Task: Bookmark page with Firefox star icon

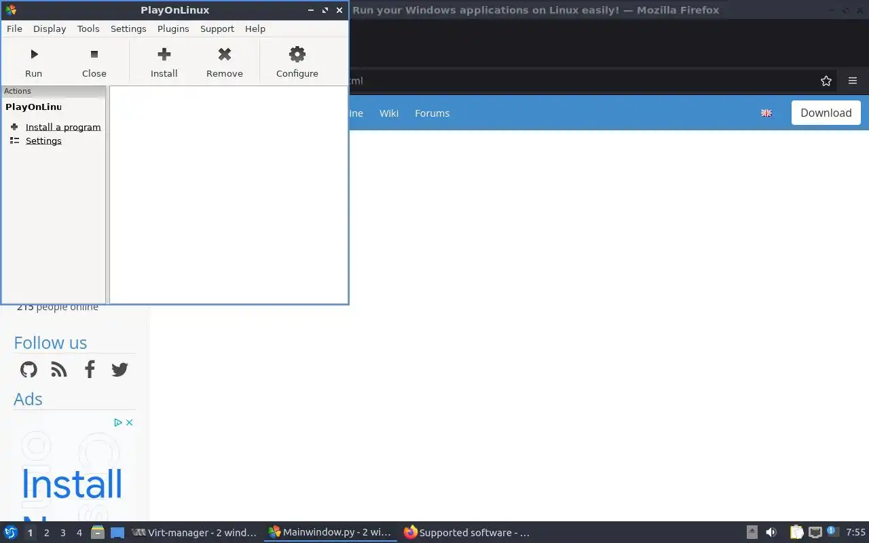Action: [826, 81]
